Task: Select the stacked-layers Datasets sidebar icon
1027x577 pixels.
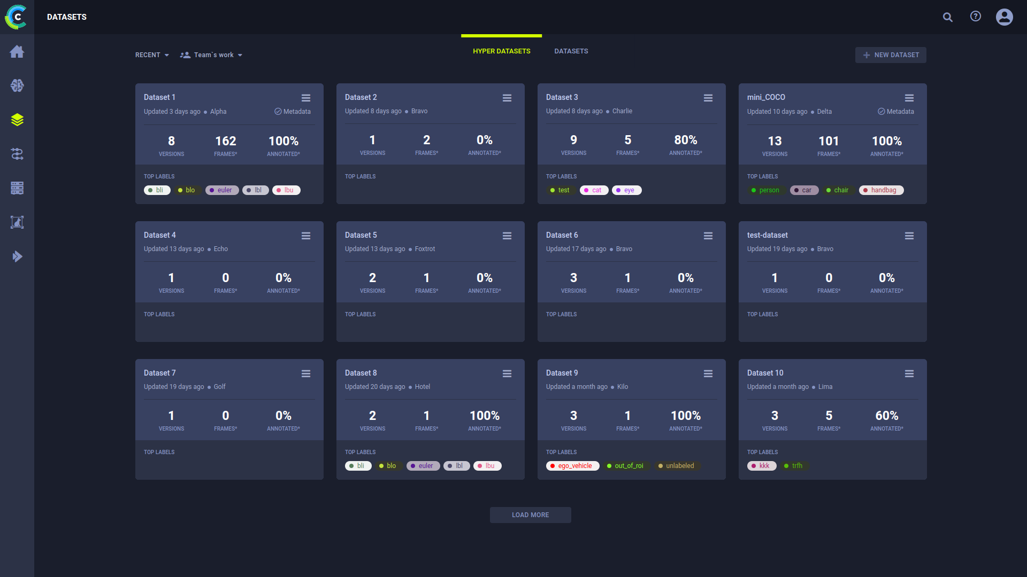Action: [17, 120]
